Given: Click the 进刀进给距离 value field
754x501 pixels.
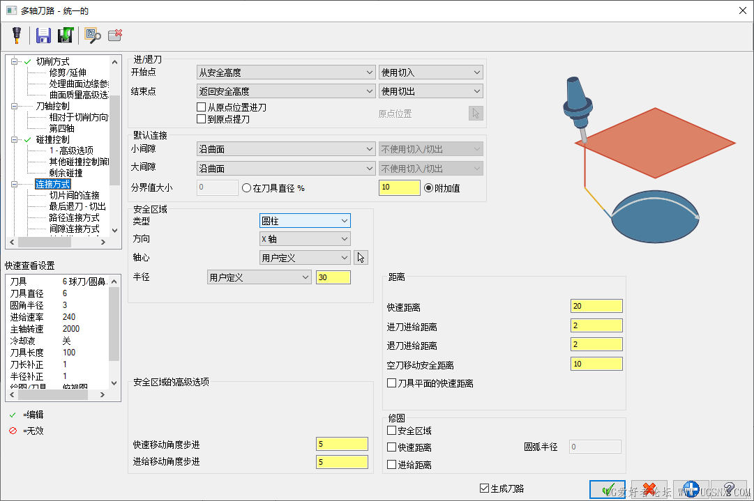Looking at the screenshot, I should [x=596, y=325].
